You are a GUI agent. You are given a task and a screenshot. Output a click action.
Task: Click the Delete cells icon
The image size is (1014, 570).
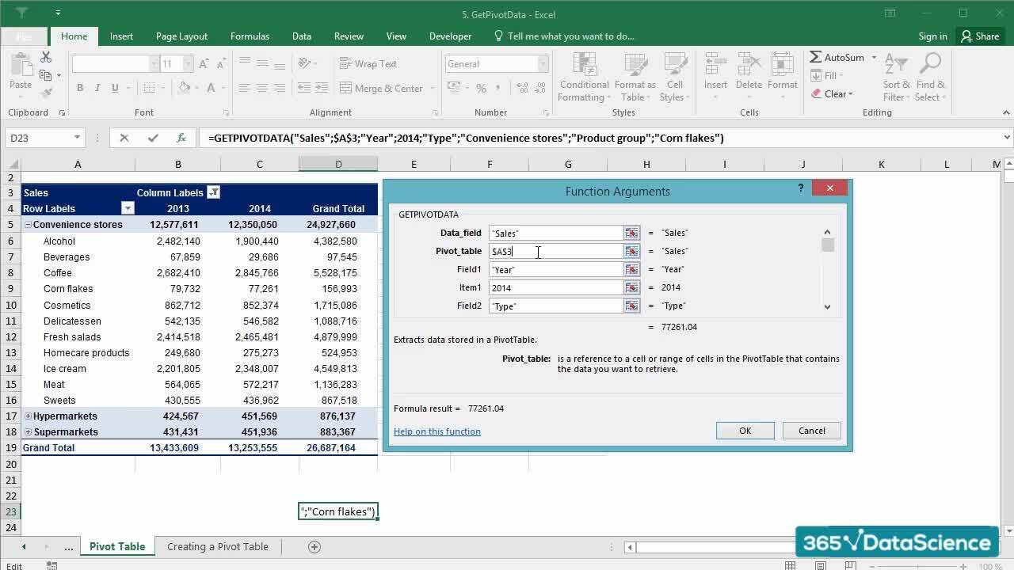749,66
